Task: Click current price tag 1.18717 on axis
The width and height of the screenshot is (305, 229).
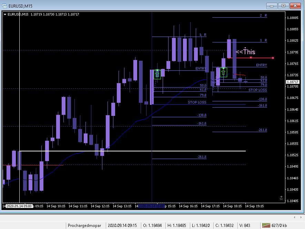Action: pyautogui.click(x=293, y=82)
